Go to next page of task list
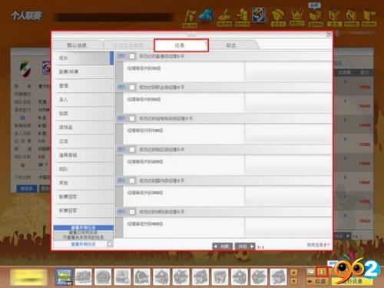Viewport: 384px width, 288px height. tap(245, 247)
